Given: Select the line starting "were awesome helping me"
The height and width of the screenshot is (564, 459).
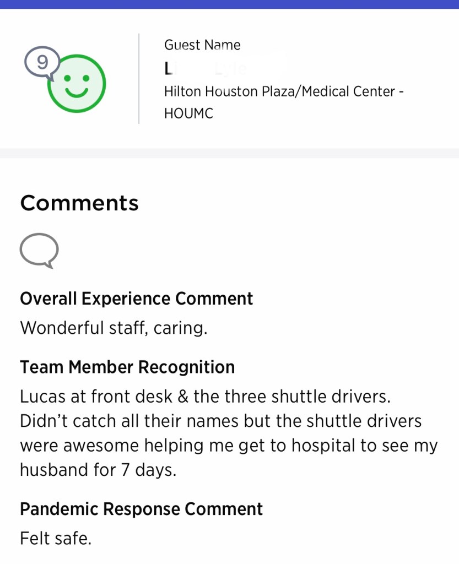Looking at the screenshot, I should (x=229, y=445).
